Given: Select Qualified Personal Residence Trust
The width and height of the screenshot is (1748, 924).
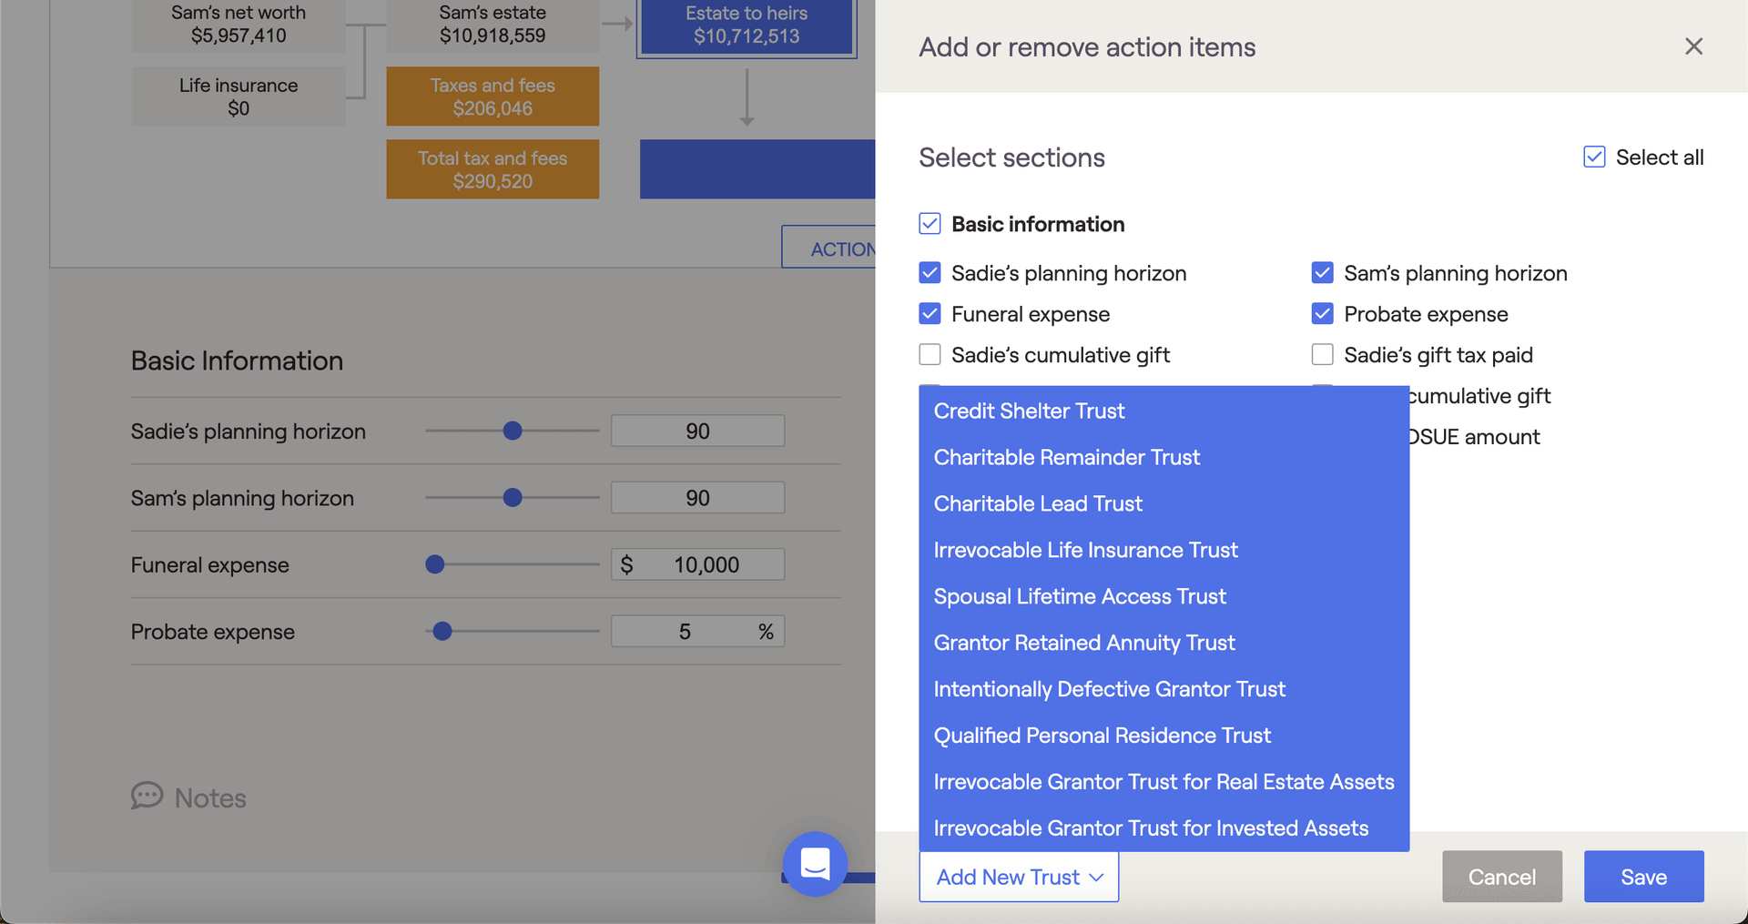Looking at the screenshot, I should (x=1102, y=736).
